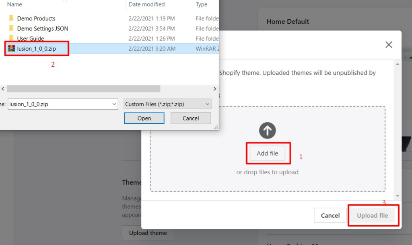Close the upload theme dialog with X
This screenshot has width=412, height=245.
389,45
